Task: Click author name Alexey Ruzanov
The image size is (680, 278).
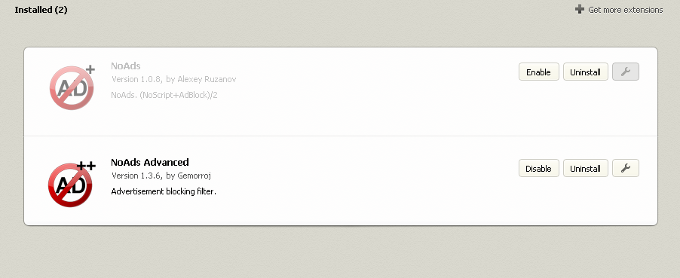Action: (207, 79)
